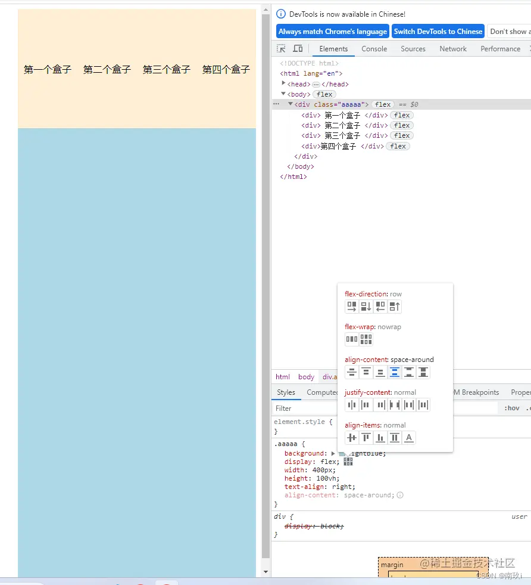Open the row actions ellipsis menu
Screen dimensions: 531x585
point(276,104)
